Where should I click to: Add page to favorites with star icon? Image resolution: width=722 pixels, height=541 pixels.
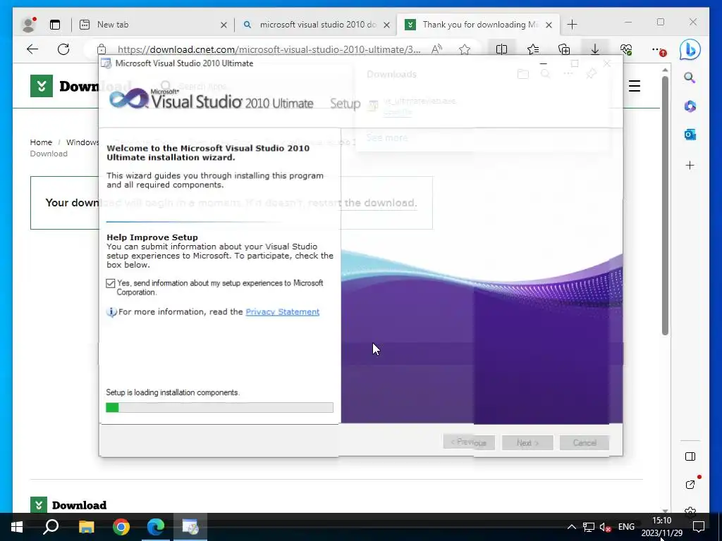pyautogui.click(x=465, y=49)
